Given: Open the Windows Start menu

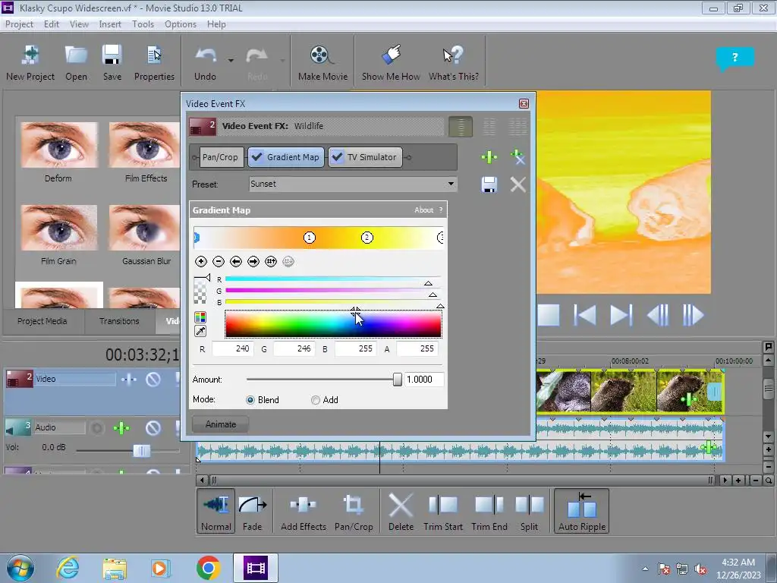Looking at the screenshot, I should 20,568.
